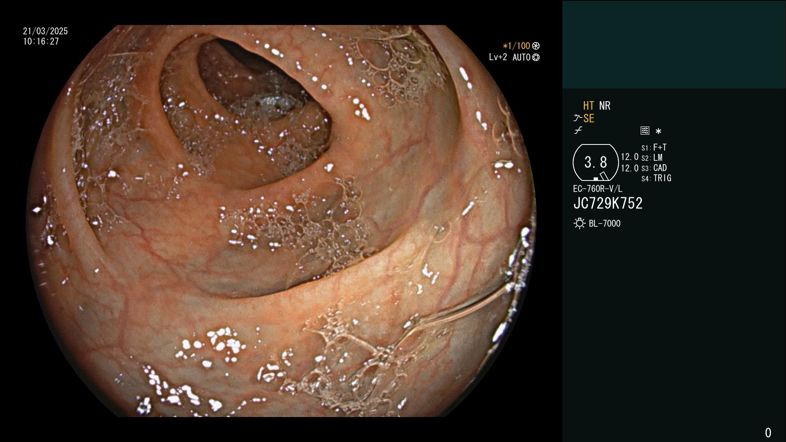Click the S1: F+T switch assignment
This screenshot has height=442, width=786.
654,147
